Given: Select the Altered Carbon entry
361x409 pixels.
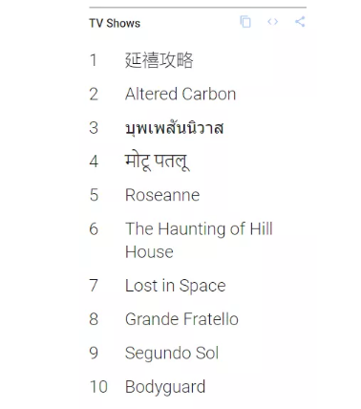Looking at the screenshot, I should [x=180, y=94].
